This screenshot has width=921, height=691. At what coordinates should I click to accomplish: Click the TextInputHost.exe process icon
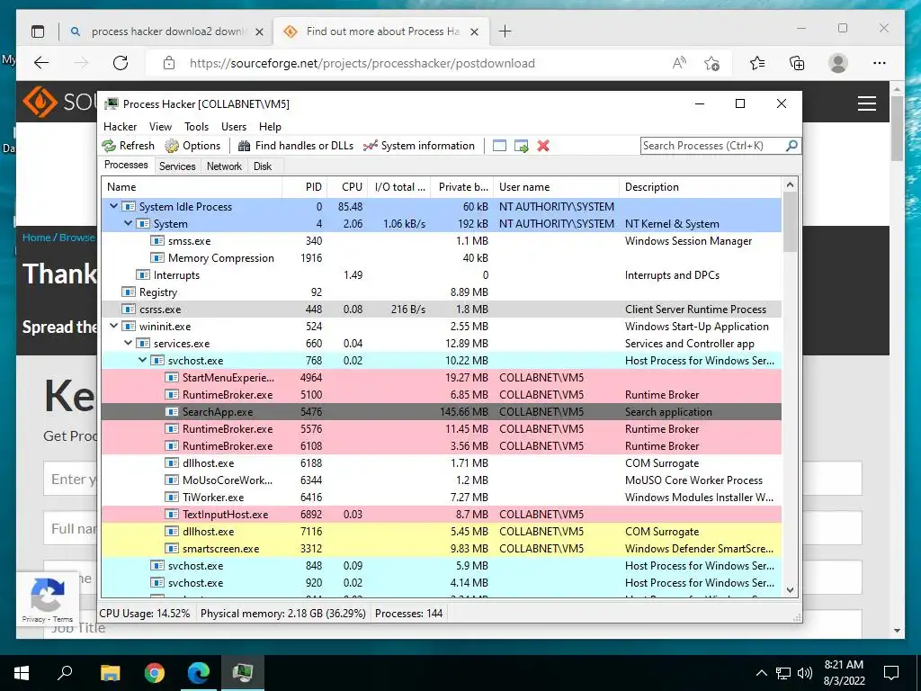(x=172, y=514)
